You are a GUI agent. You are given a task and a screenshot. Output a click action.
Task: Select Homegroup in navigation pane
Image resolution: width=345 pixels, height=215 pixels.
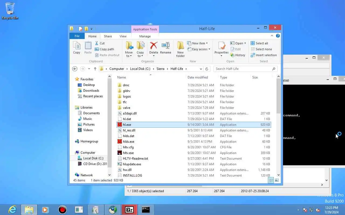tap(89, 141)
